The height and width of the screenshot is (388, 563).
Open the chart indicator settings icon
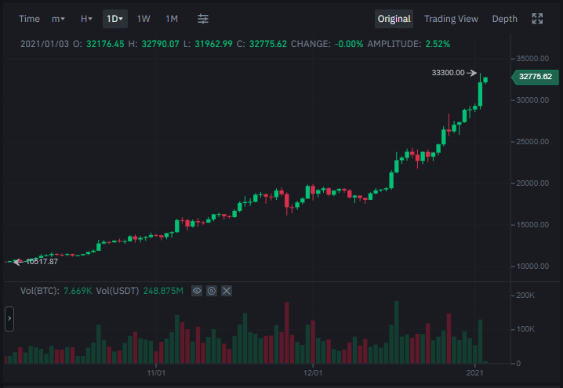[203, 19]
